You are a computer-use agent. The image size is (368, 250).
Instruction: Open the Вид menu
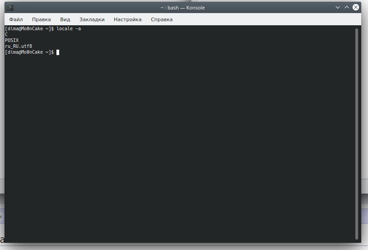tap(65, 19)
